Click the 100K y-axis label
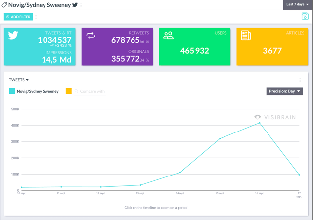This screenshot has height=220, width=313. 15,175
